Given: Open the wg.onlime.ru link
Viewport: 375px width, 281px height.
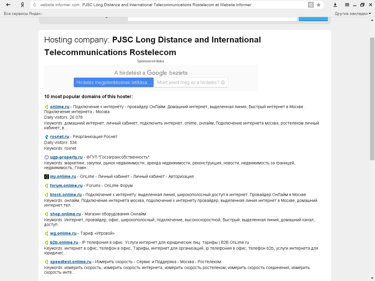Looking at the screenshot, I should tap(63, 233).
